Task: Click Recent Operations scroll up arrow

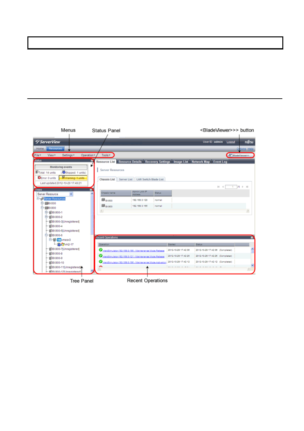Action: [x=252, y=249]
